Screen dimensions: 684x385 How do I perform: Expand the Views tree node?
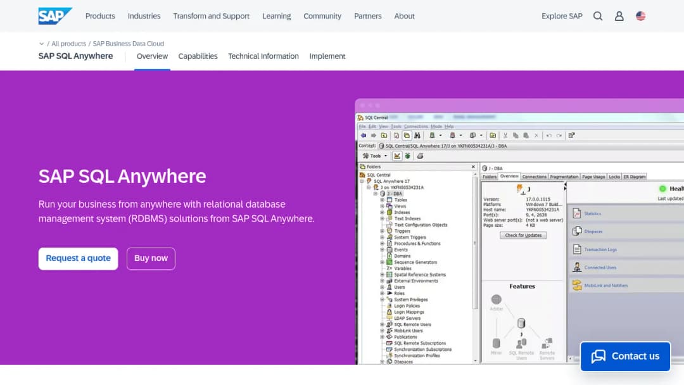pyautogui.click(x=382, y=206)
